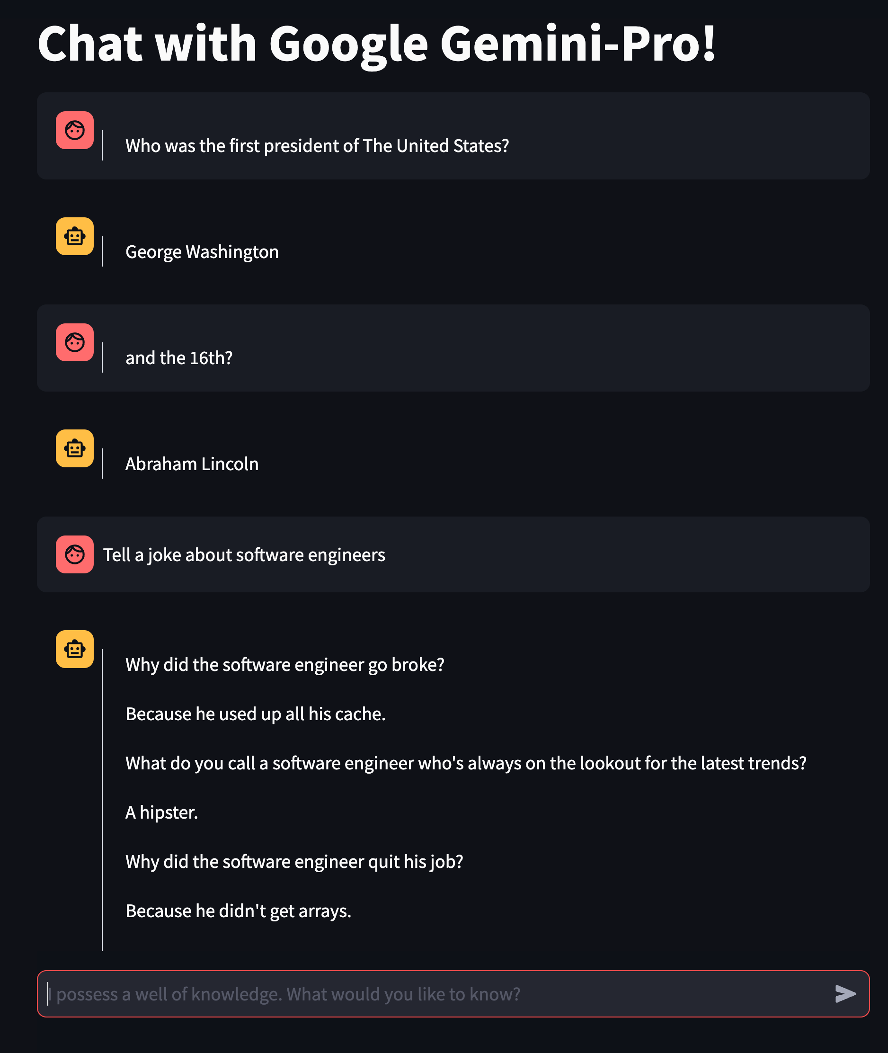This screenshot has height=1053, width=888.
Task: Click user avatar beside first president question
Action: (x=74, y=130)
